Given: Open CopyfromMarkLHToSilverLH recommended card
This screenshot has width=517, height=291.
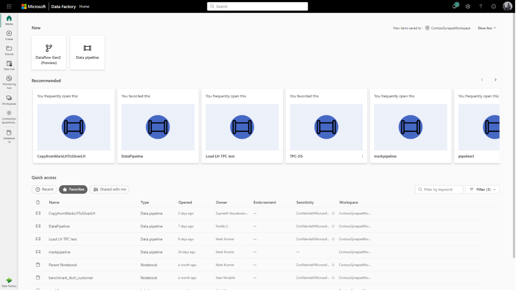Looking at the screenshot, I should (x=74, y=126).
